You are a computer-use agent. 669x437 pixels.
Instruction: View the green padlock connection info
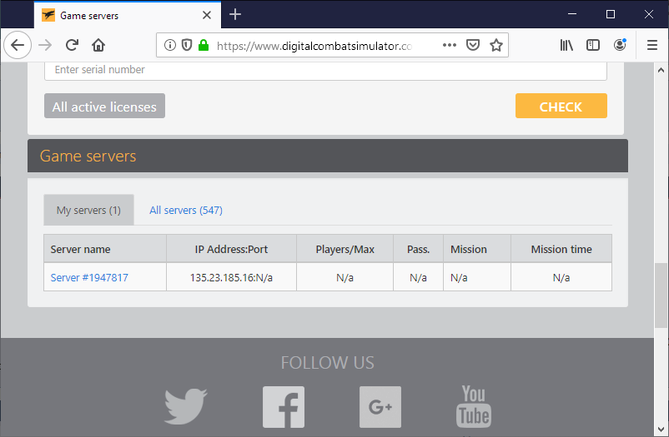204,45
